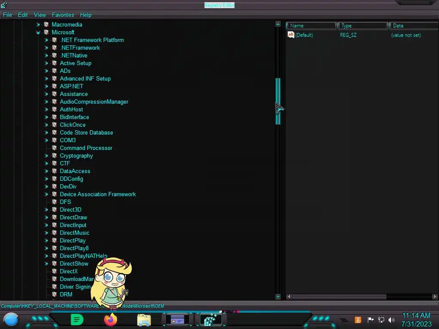Click the folder icon beside Direct3D
439x329 pixels.
click(54, 209)
